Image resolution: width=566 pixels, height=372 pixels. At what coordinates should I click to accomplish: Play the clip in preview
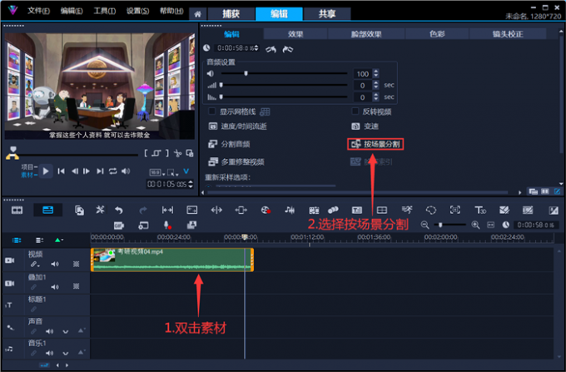(46, 171)
